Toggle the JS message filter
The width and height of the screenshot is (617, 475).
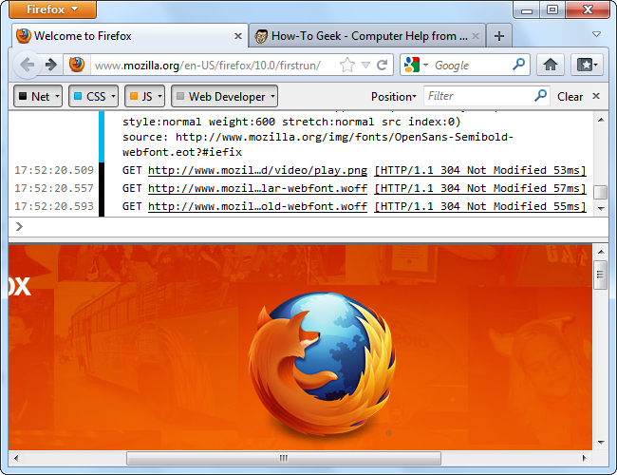click(x=140, y=96)
